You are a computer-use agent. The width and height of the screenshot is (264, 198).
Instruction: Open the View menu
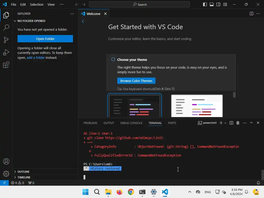(x=51, y=5)
